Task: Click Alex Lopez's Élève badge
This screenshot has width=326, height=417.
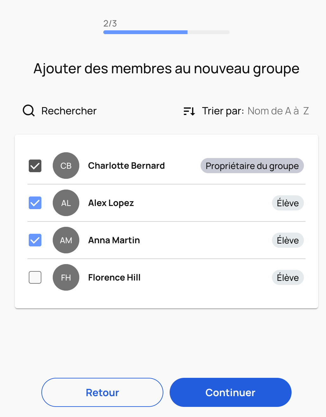Action: (288, 203)
